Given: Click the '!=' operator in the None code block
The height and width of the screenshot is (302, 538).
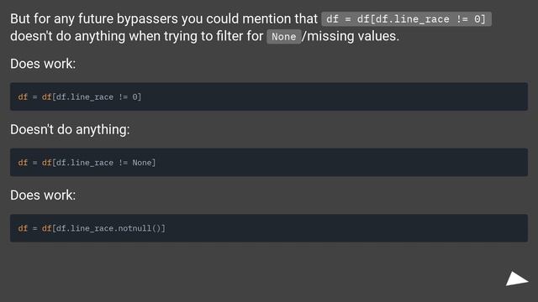Looking at the screenshot, I should [123, 163].
